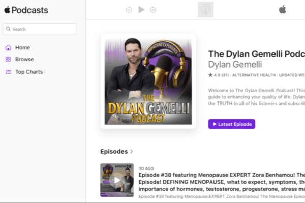Start playback with the play button

pyautogui.click(x=141, y=10)
